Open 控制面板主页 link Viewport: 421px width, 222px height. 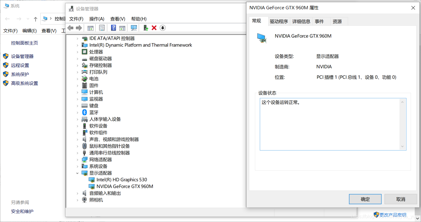click(25, 43)
